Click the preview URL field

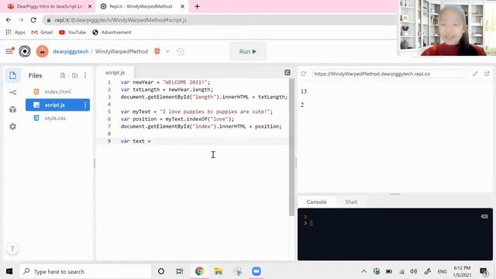point(389,74)
